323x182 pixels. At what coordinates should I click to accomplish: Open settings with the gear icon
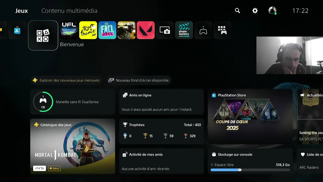(x=255, y=11)
